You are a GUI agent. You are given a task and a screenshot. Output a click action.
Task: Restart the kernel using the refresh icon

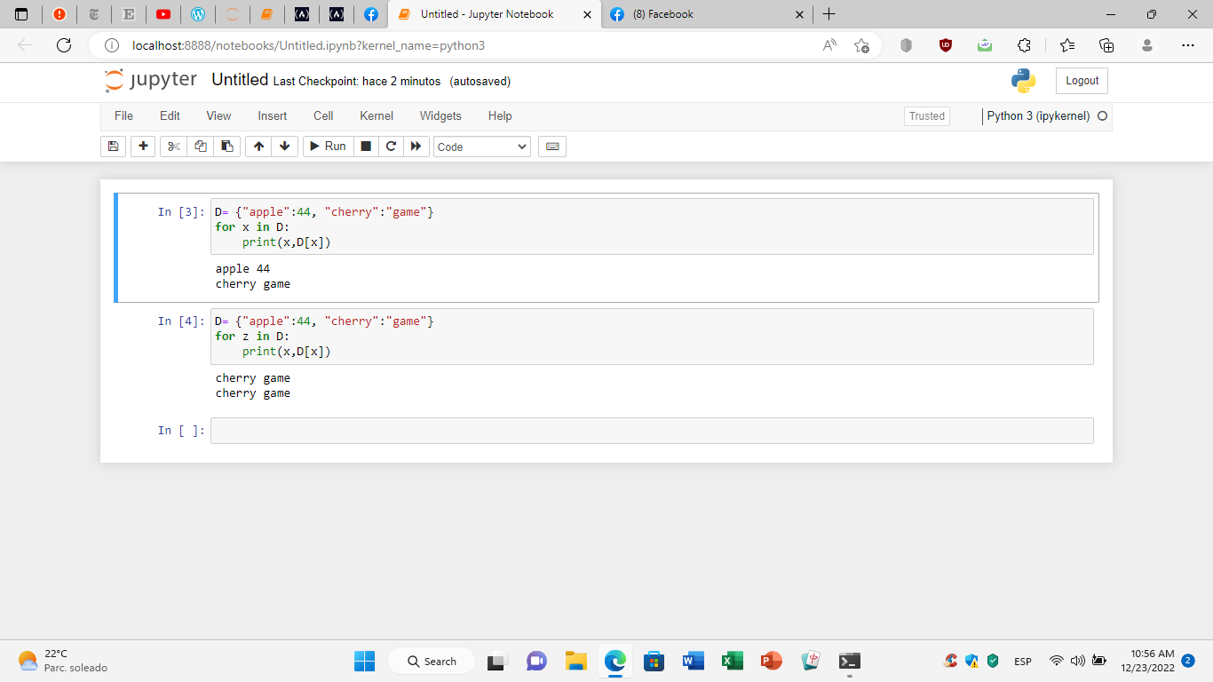[391, 146]
